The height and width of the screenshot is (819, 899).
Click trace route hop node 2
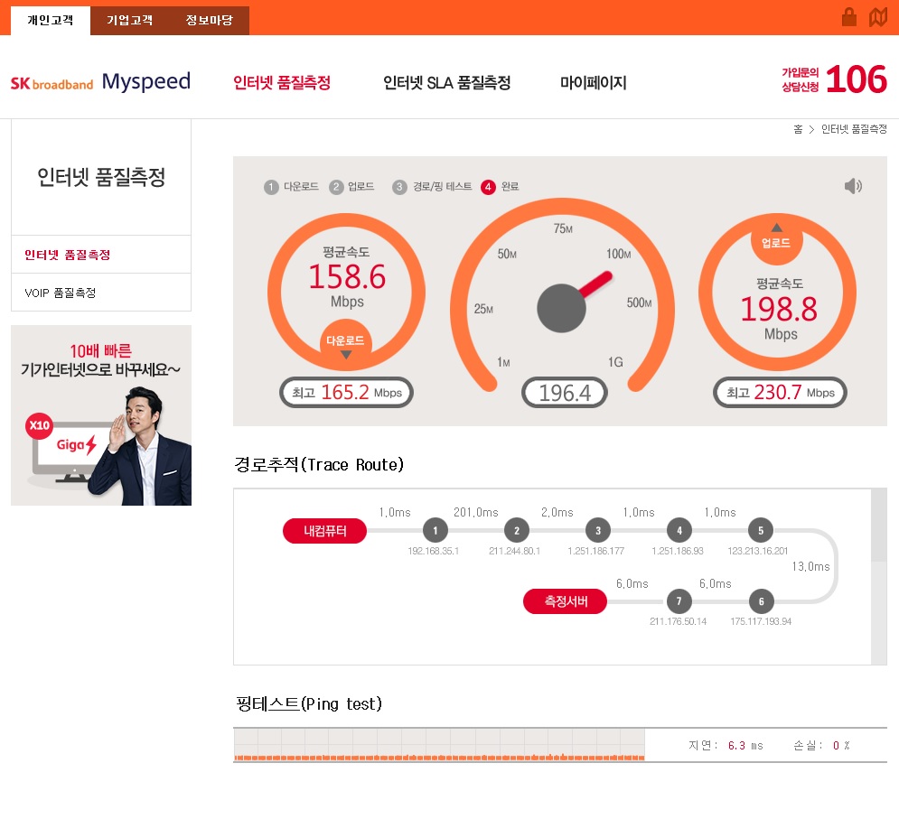(x=517, y=530)
